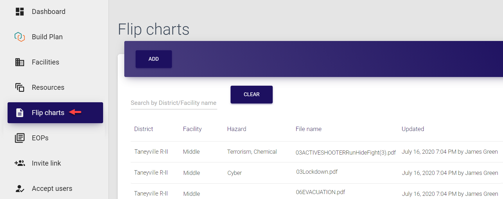Open the EOPs section
This screenshot has height=199, width=503.
pyautogui.click(x=40, y=138)
